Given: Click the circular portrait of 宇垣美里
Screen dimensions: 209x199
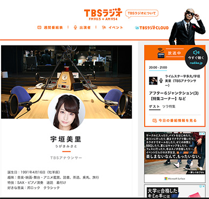Looking at the screenshot, I should [66, 112].
